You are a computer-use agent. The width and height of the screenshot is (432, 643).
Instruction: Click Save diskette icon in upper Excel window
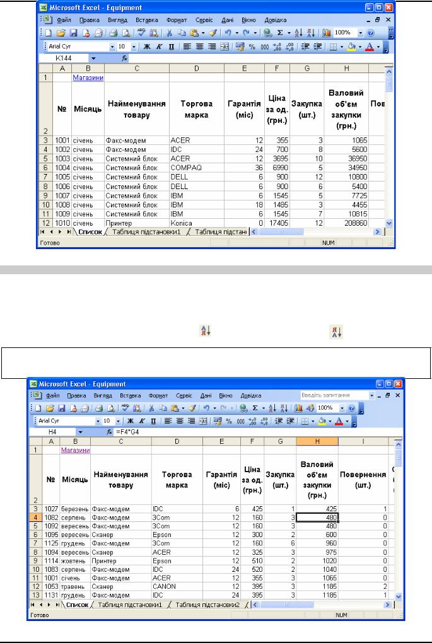(73, 32)
